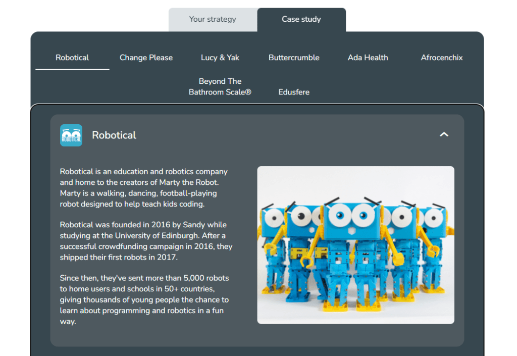Image resolution: width=517 pixels, height=356 pixels.
Task: Select the currently active Robotical tab
Action: [x=72, y=58]
